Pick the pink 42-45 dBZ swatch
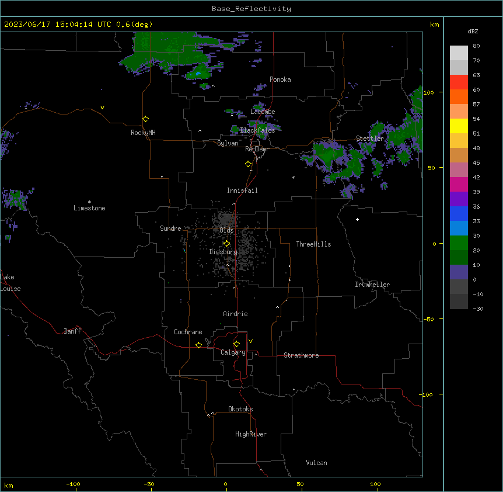Image resolution: width=503 pixels, height=492 pixels. pyautogui.click(x=459, y=169)
